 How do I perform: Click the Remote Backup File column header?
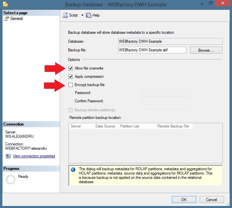point(173,126)
